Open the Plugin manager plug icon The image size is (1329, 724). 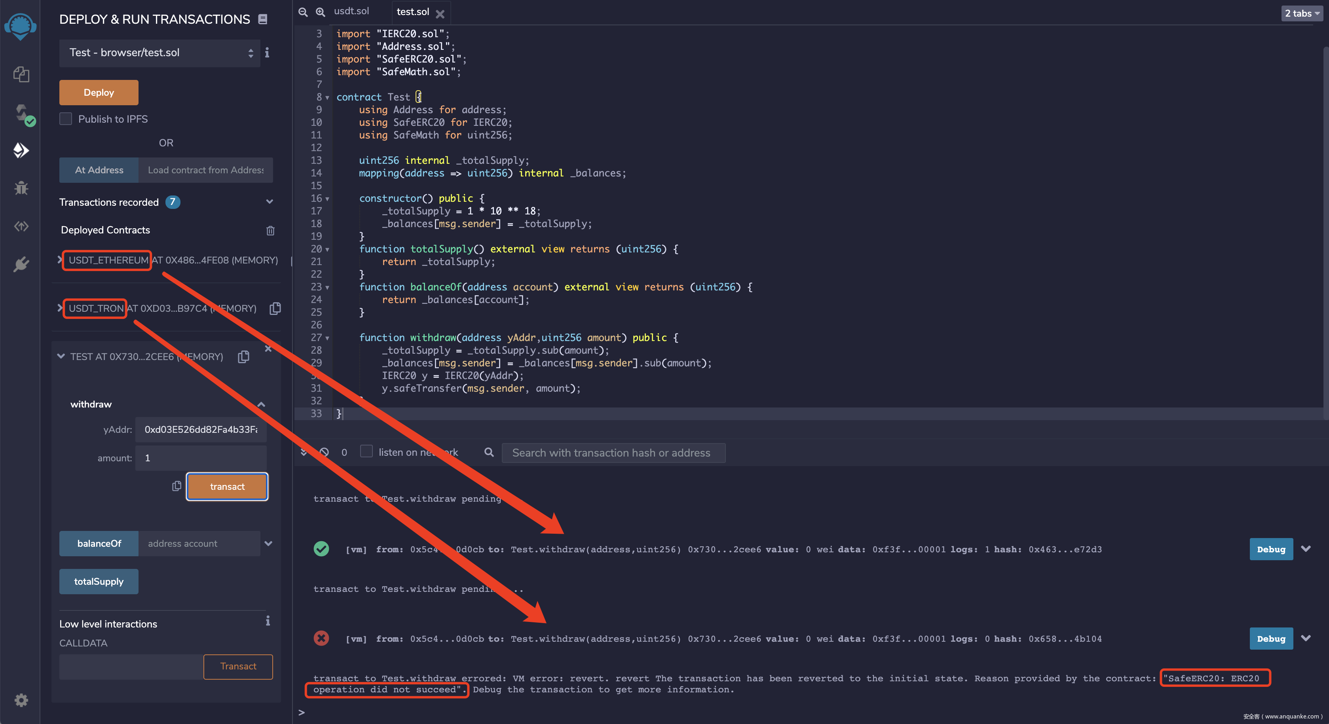pos(21,264)
